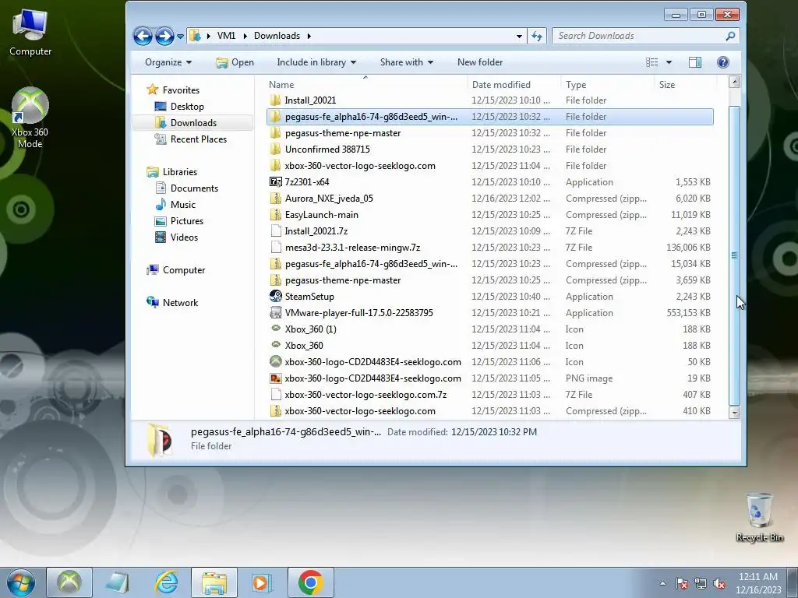Viewport: 798px width, 598px height.
Task: Open the view options dropdown arrow
Action: click(669, 62)
